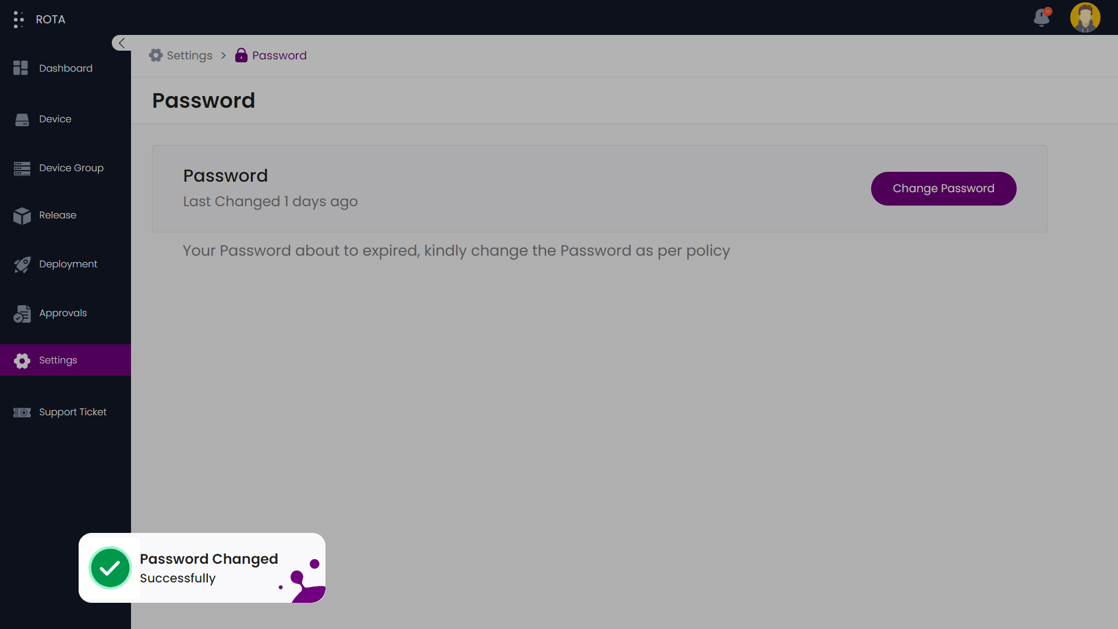1118x629 pixels.
Task: Click the password changed success notification
Action: (202, 568)
